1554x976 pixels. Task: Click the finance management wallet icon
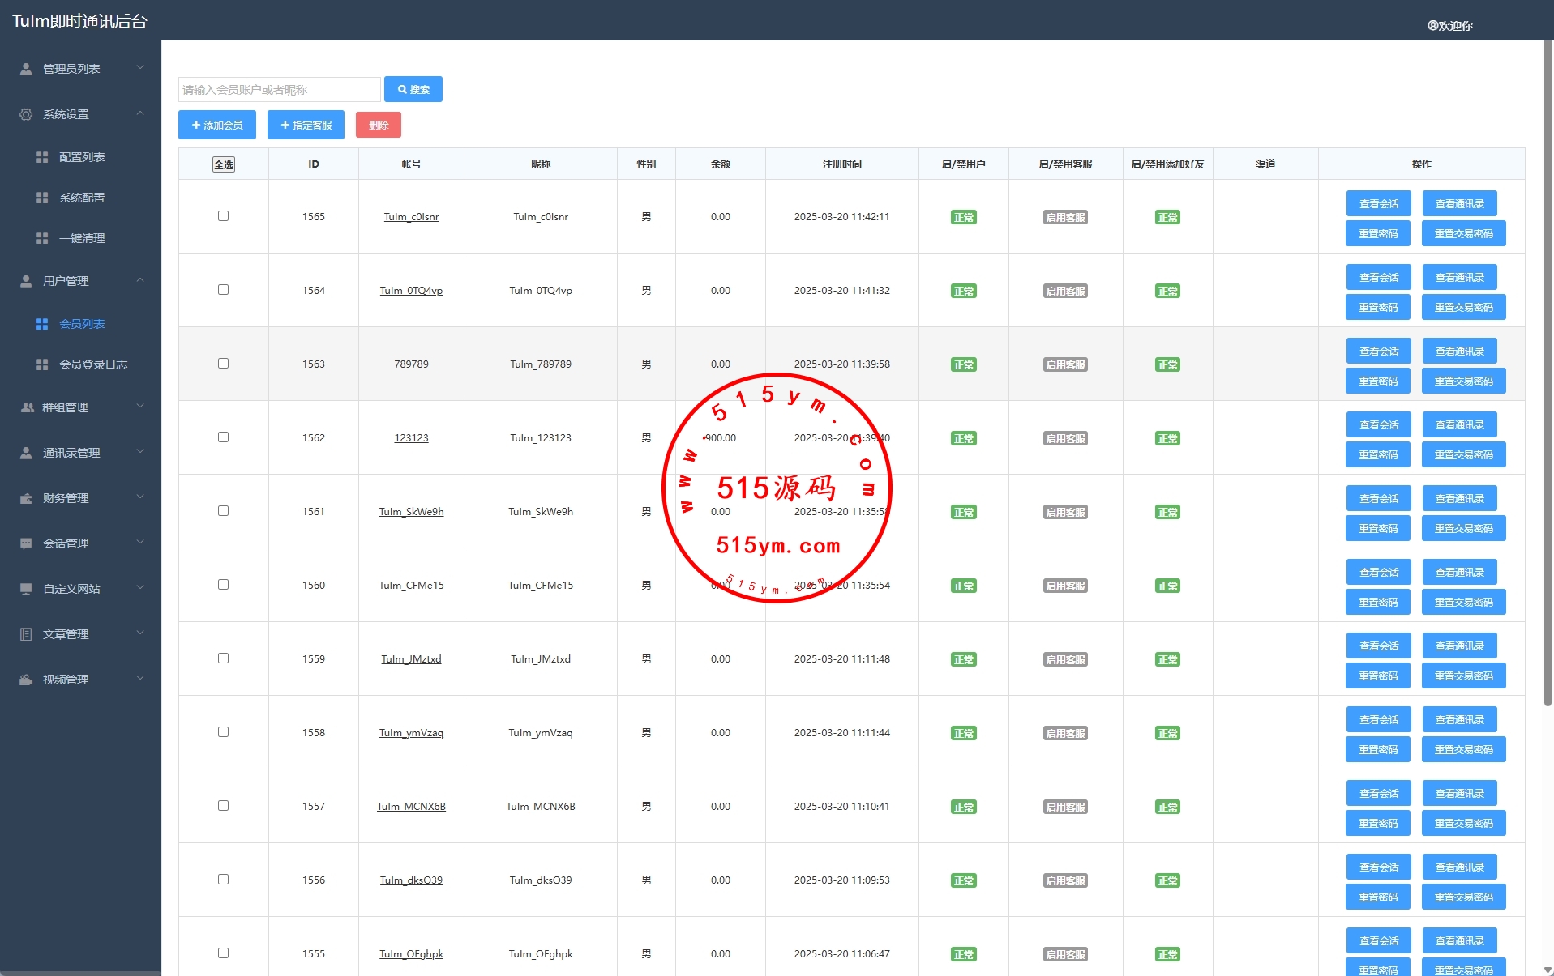pos(26,498)
